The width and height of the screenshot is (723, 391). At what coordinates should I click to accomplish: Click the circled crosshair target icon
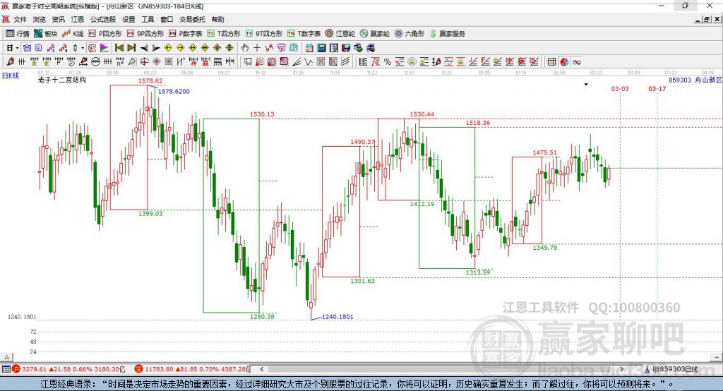144,62
